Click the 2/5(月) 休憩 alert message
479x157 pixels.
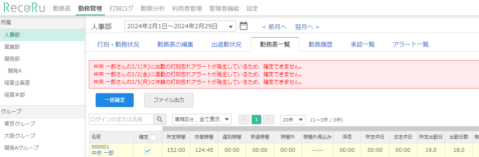click(198, 82)
